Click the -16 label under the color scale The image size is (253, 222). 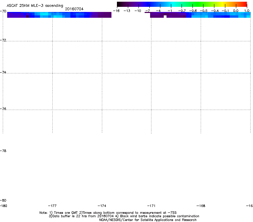tap(116, 11)
